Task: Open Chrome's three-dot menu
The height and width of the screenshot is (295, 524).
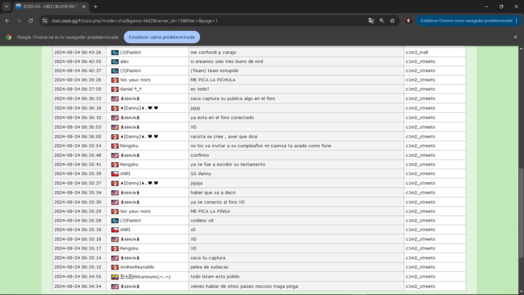Action: tap(517, 21)
